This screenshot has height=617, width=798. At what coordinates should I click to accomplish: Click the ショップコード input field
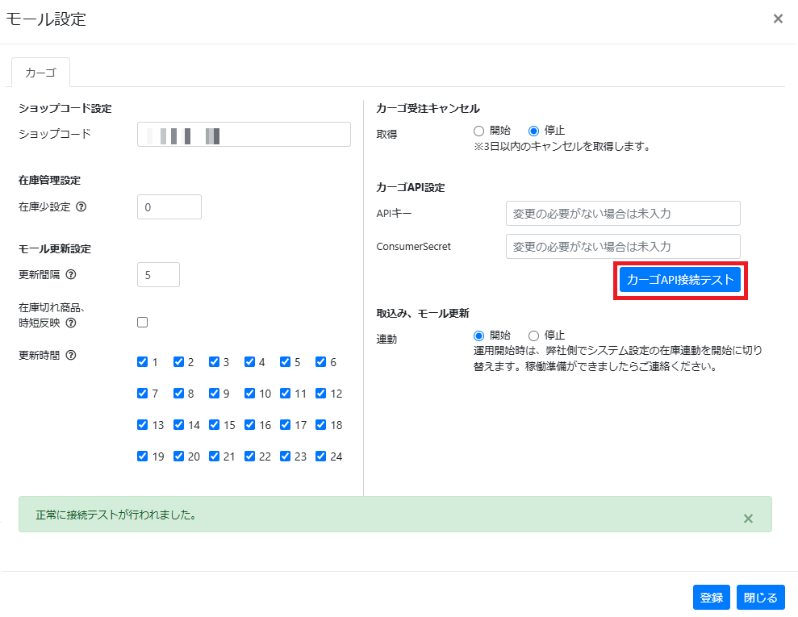coord(244,134)
